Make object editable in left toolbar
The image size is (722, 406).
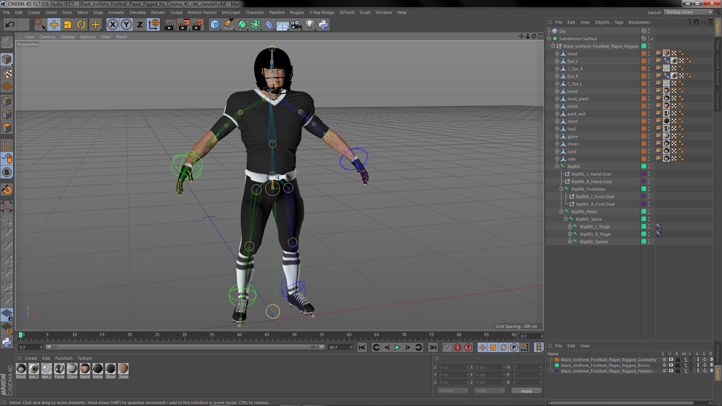(7, 42)
